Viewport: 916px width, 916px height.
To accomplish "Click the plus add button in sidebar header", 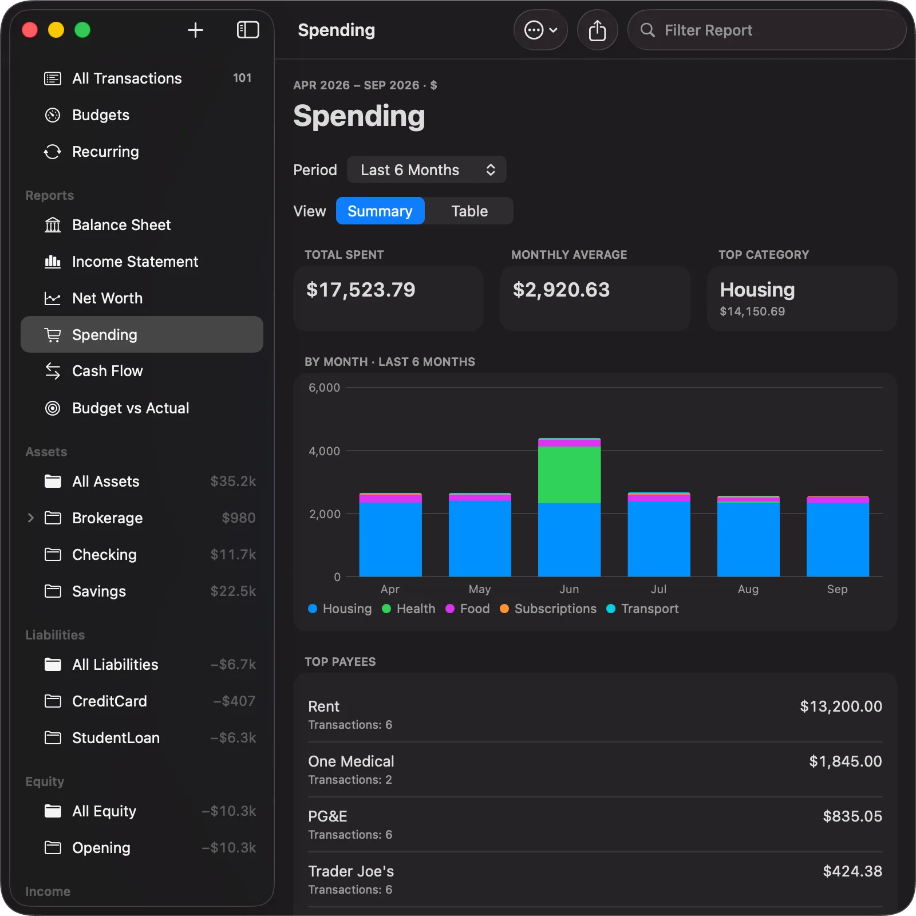I will (195, 30).
